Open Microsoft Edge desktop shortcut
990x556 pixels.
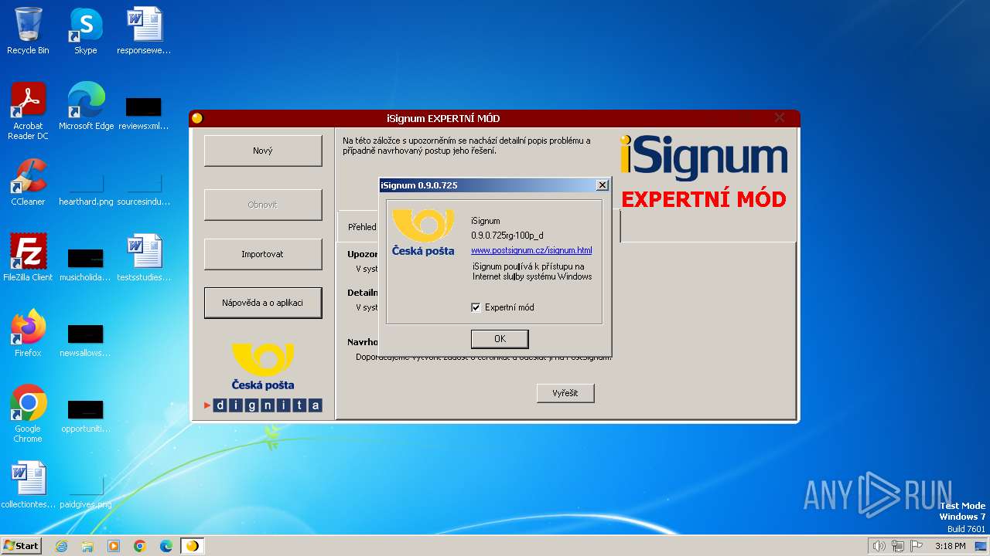(86, 107)
